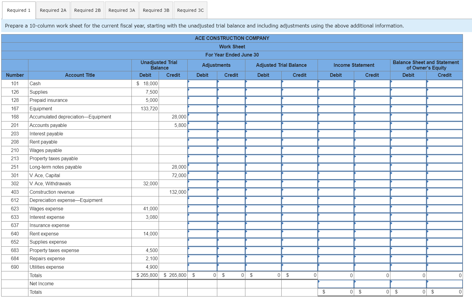Click Interest expense Adjustments Debit cell
472x298 pixels.
(202, 217)
